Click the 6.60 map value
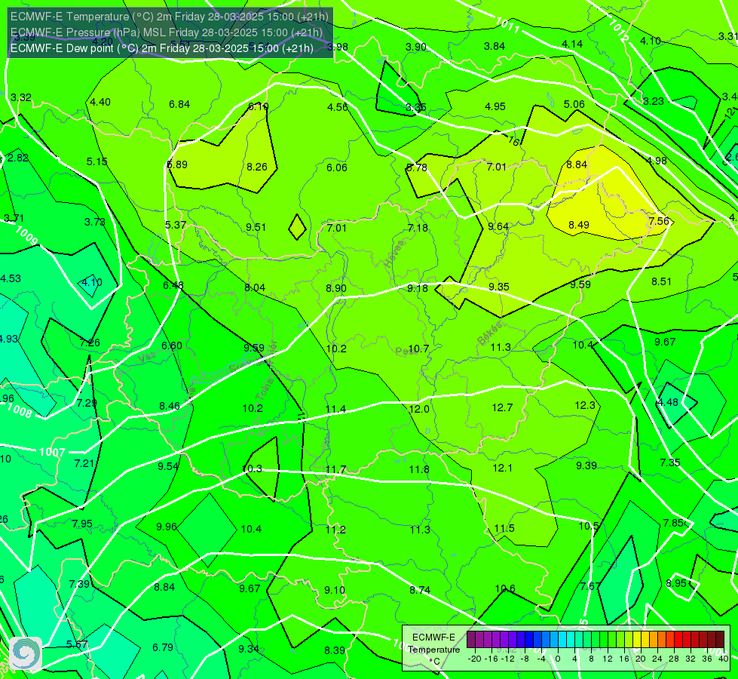 [x=172, y=346]
